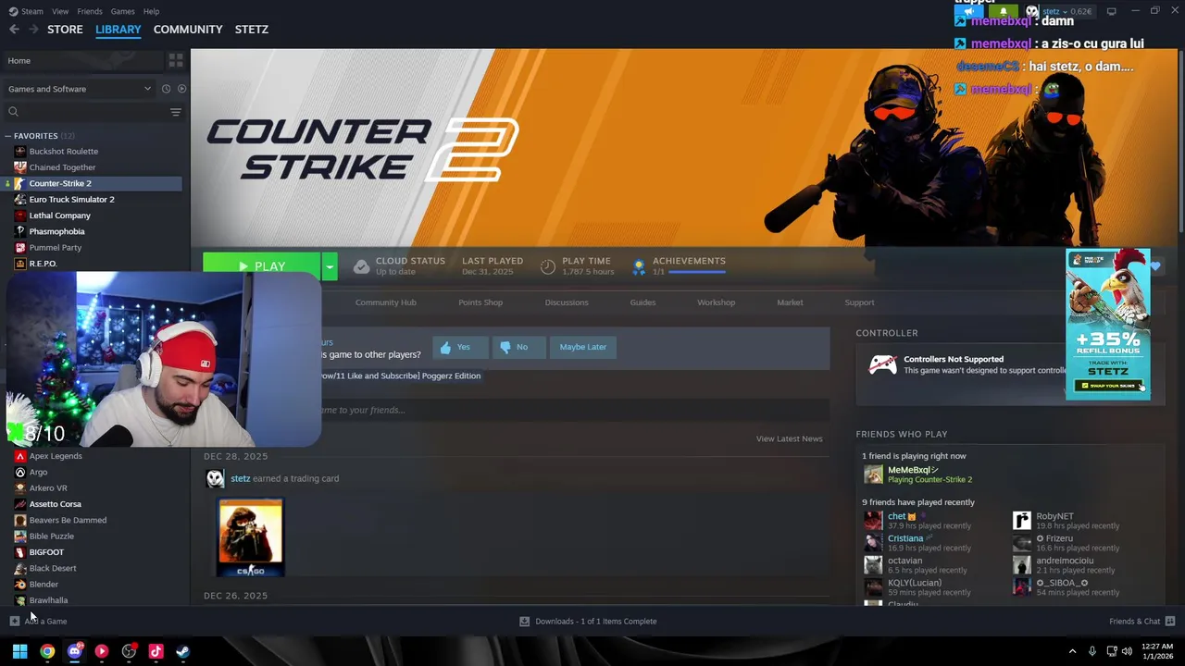Open TikTok app in taskbar
The image size is (1185, 666).
coord(156,651)
